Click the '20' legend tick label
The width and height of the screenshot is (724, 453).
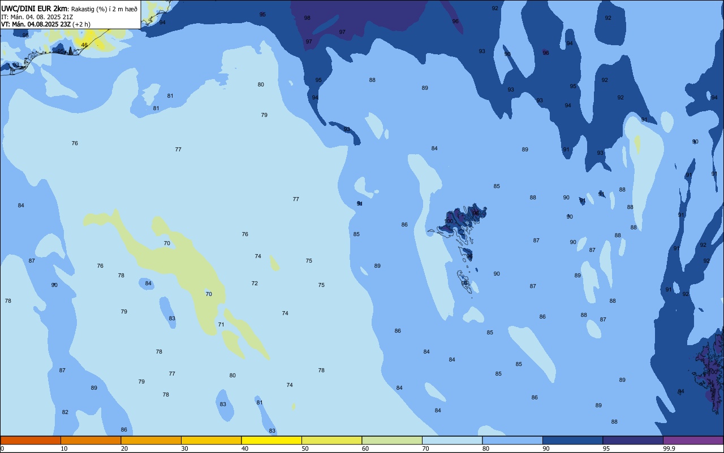124,448
